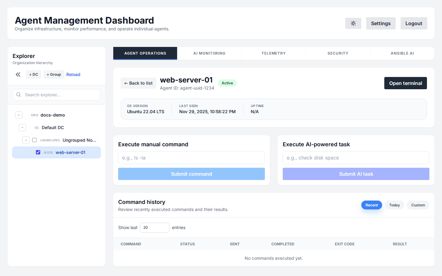This screenshot has height=276, width=442.
Task: Collapse the Explorer panel with double-chevron icon
Action: (18, 75)
